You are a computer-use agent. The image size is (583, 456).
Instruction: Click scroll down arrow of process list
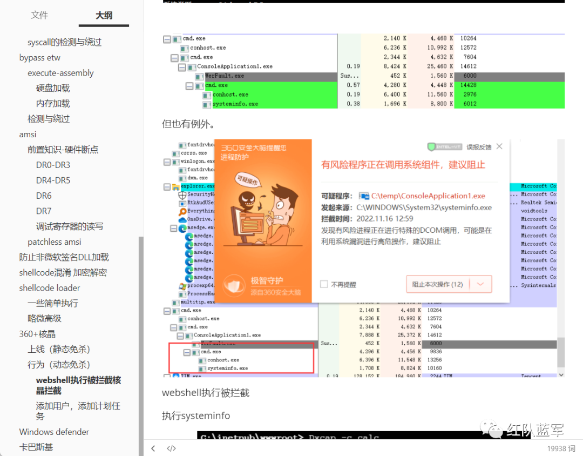click(561, 375)
